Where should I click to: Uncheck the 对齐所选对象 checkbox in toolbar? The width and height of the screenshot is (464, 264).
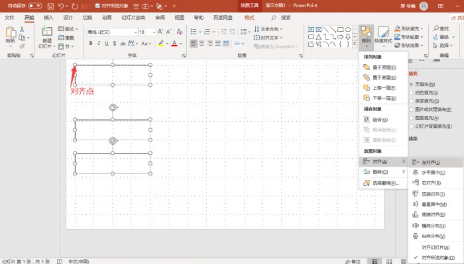tap(98, 5)
